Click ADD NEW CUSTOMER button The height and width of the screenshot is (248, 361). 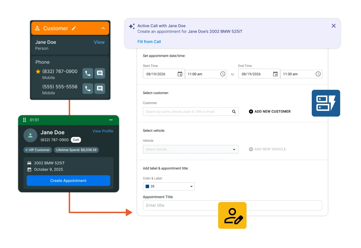pyautogui.click(x=270, y=111)
